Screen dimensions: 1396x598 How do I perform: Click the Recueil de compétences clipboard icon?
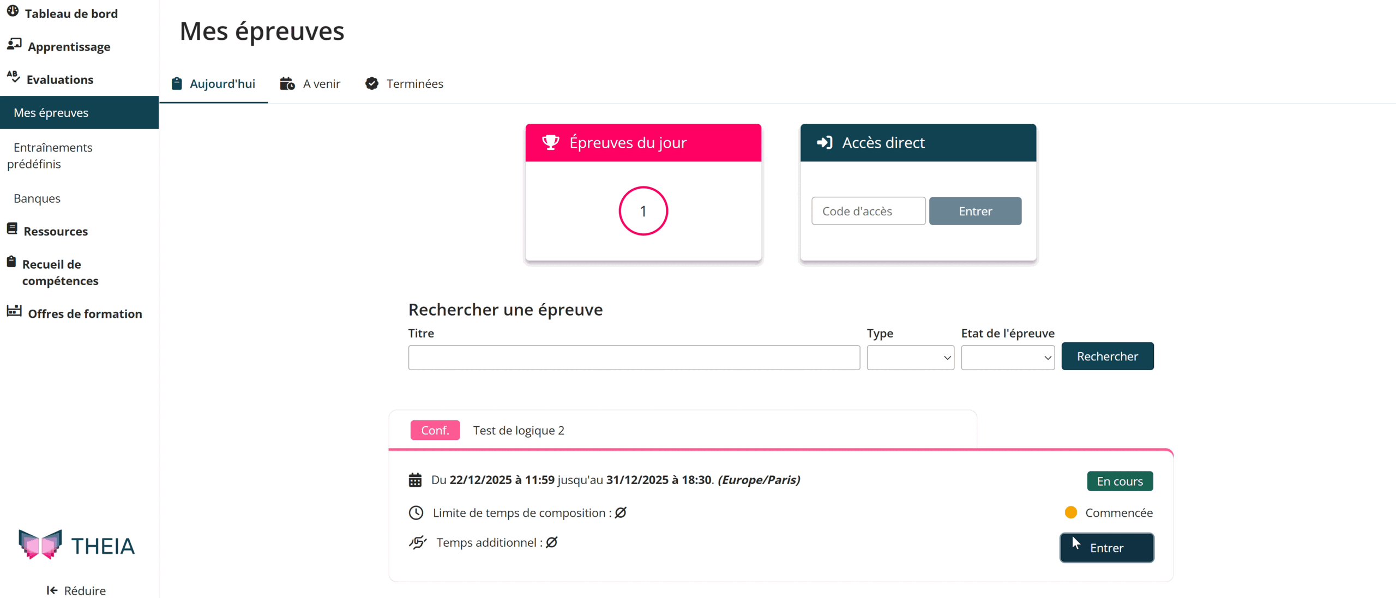11,262
